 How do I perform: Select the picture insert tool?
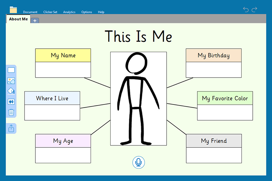[11, 81]
